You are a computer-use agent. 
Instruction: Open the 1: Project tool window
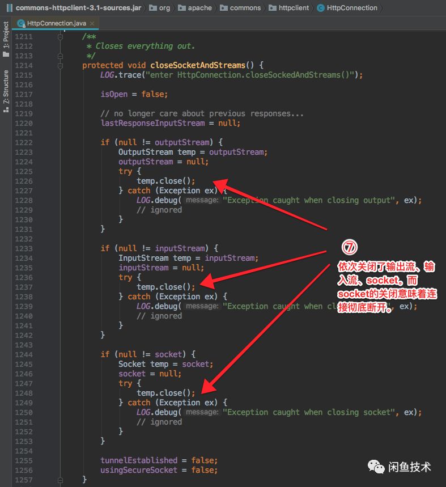(6, 39)
